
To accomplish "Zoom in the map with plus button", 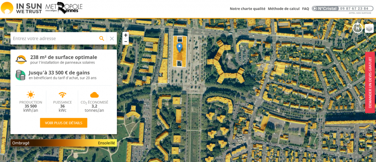I will [126, 35].
